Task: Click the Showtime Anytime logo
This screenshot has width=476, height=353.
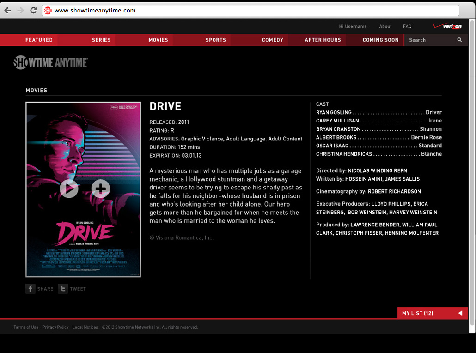Action: 51,62
